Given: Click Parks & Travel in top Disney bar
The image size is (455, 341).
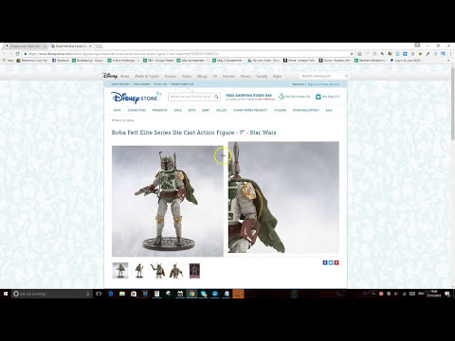Looking at the screenshot, I should coord(147,76).
